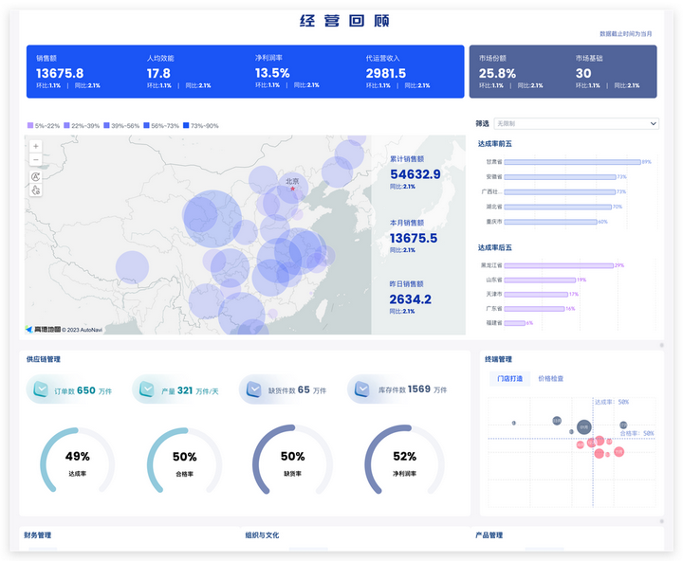The width and height of the screenshot is (683, 561).
Task: Click the 经营回顾 page title
Action: [x=344, y=21]
